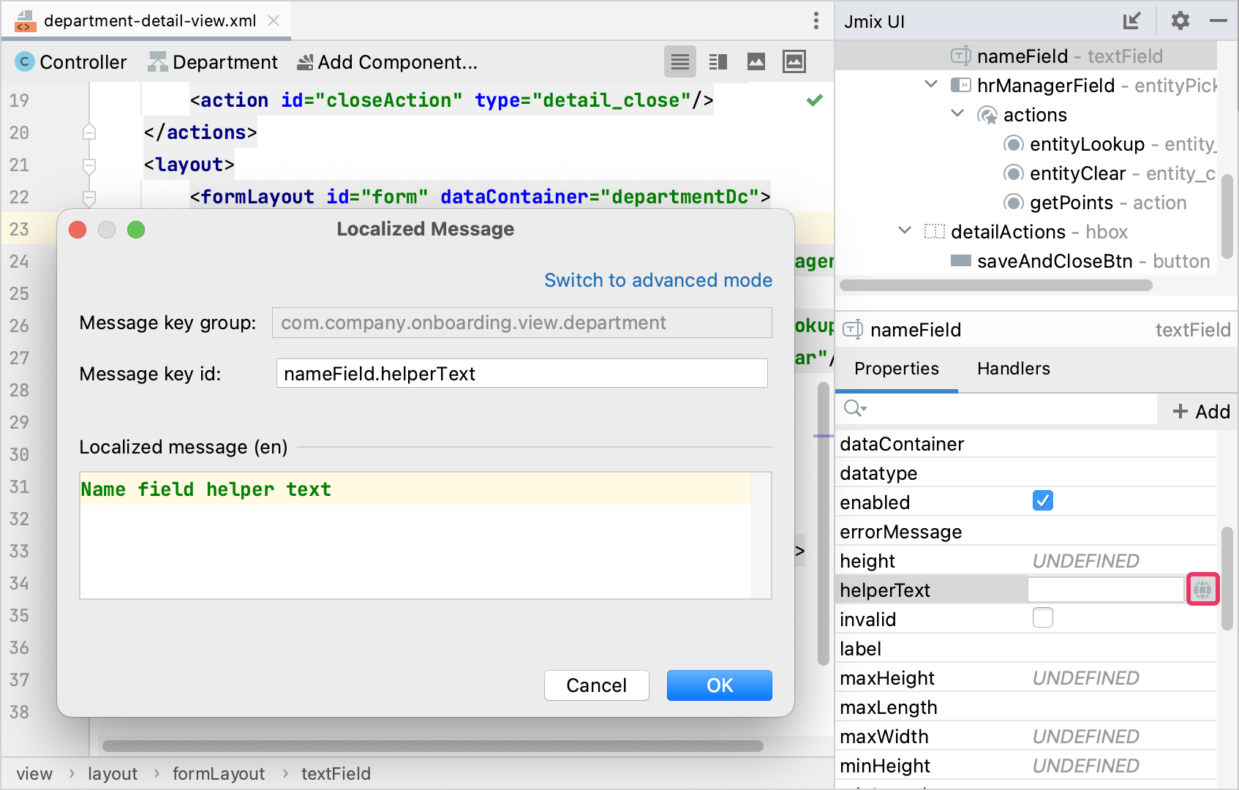
Task: Click nameField component header icon
Action: 853,330
